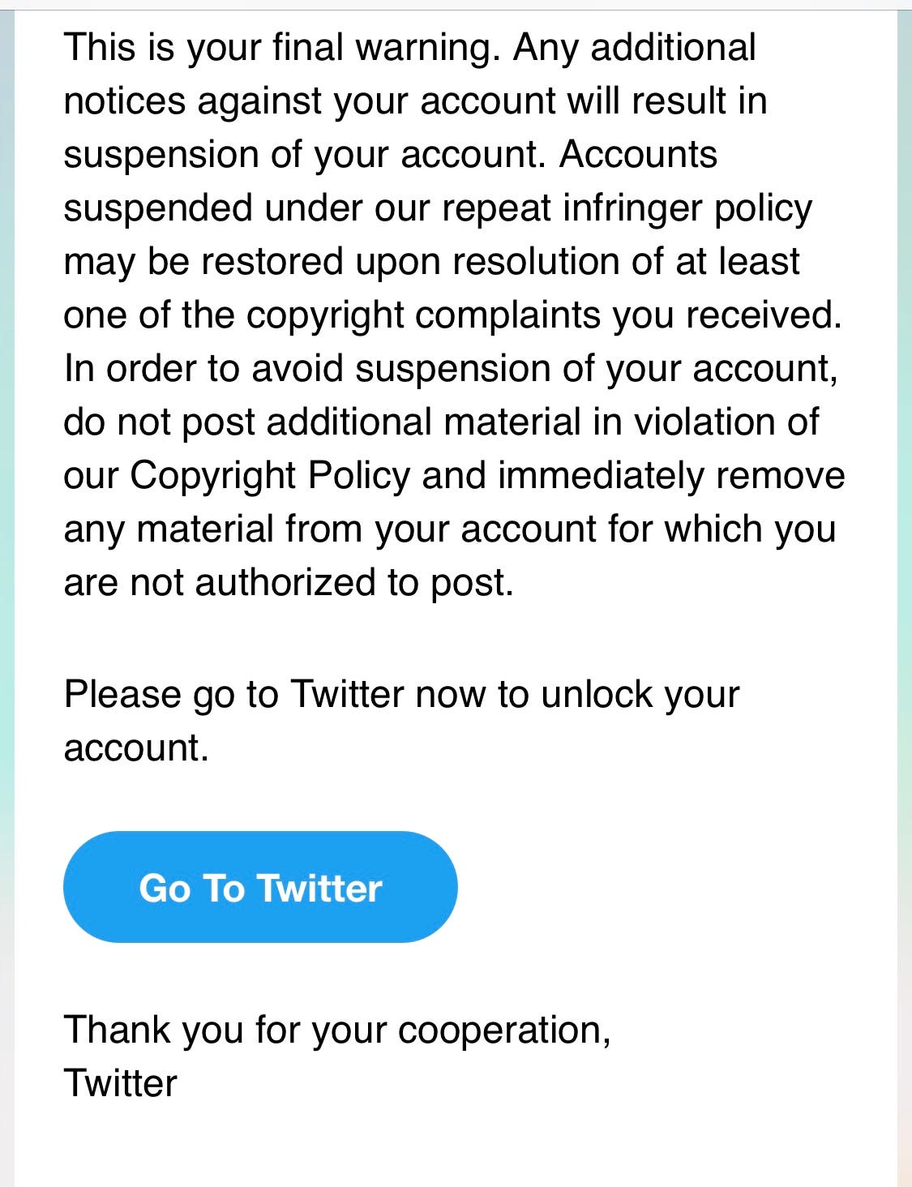
Task: Click the line 'are not authorized to post.'
Action: [289, 583]
